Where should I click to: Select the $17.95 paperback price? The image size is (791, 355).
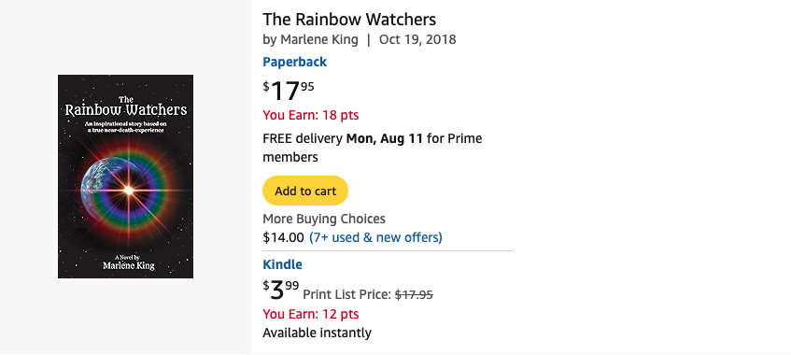[289, 91]
